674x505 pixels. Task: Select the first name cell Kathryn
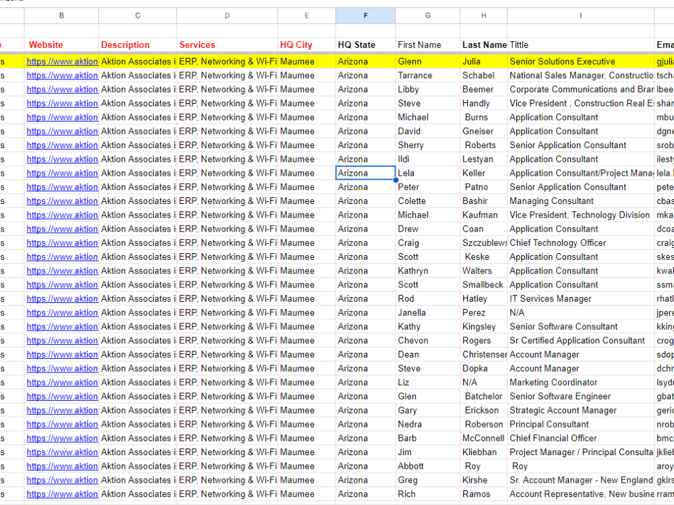point(428,271)
